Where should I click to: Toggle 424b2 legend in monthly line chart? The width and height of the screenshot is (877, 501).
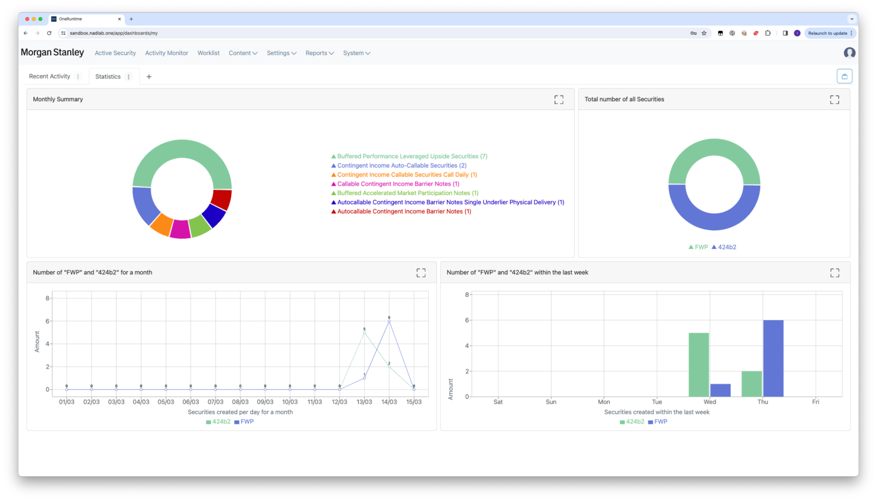tap(218, 422)
